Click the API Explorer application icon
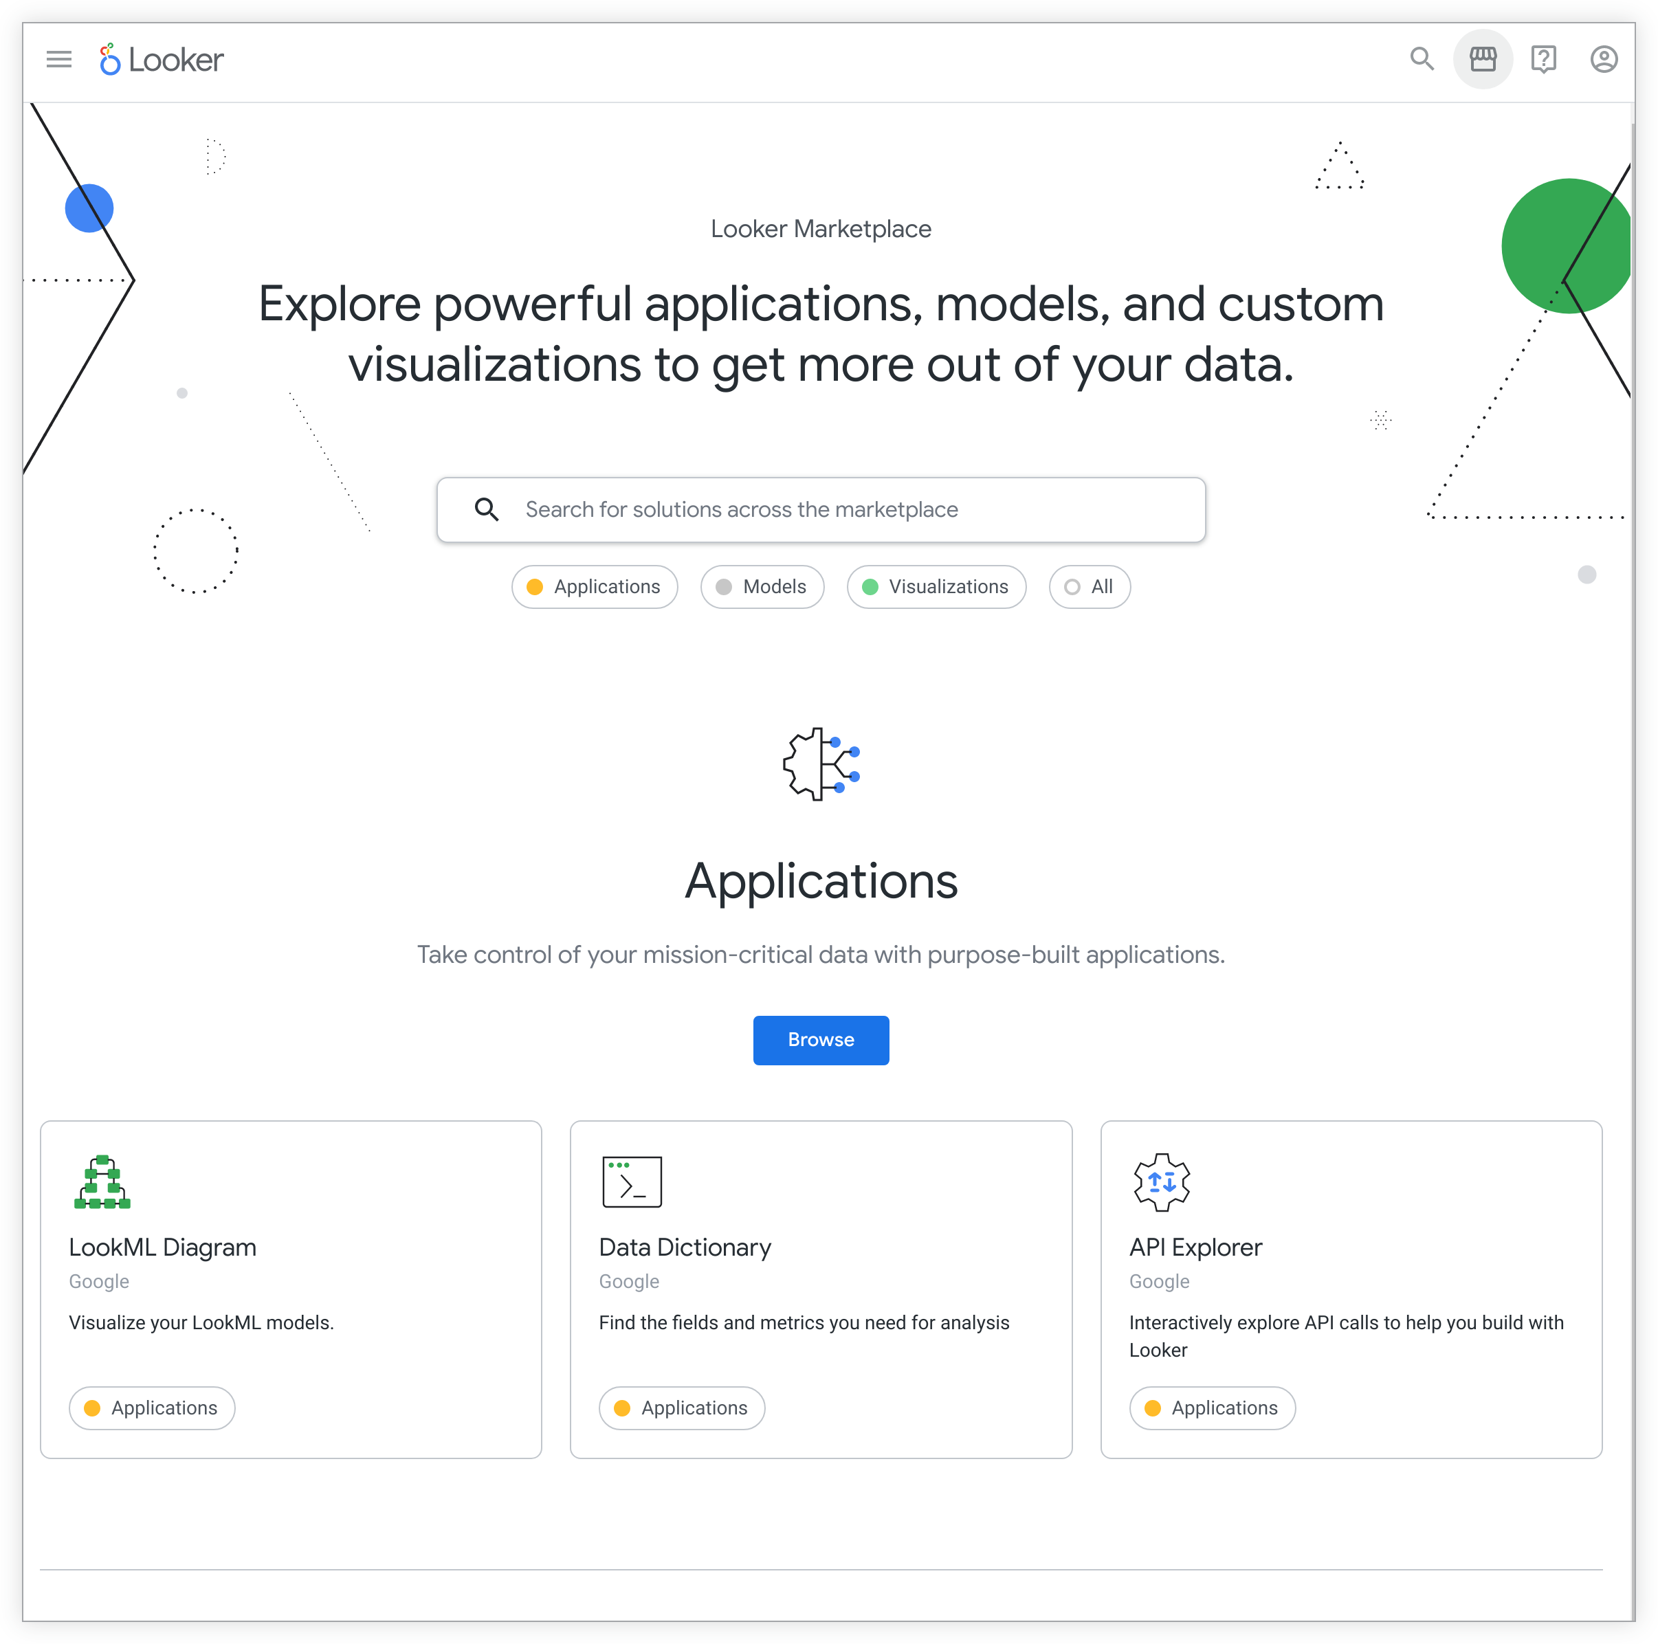 pyautogui.click(x=1161, y=1182)
